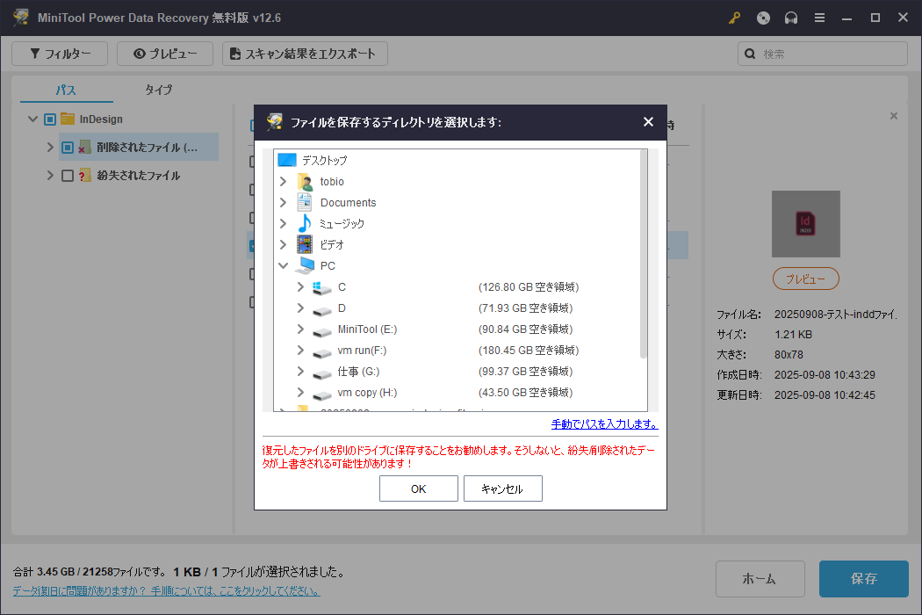Click the vm copy (H:) drive icon
This screenshot has width=922, height=615.
(321, 394)
